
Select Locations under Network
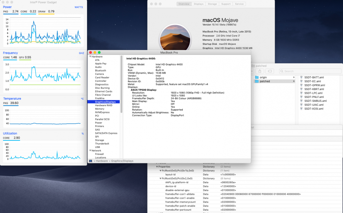(100, 158)
